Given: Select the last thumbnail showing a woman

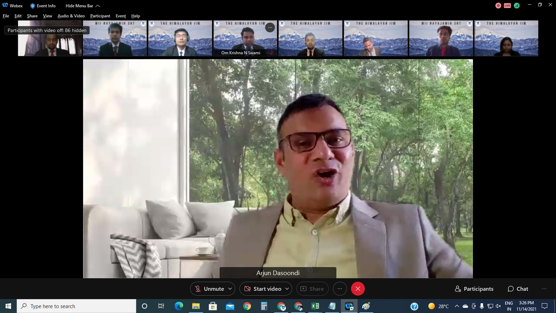Looking at the screenshot, I should tap(506, 38).
